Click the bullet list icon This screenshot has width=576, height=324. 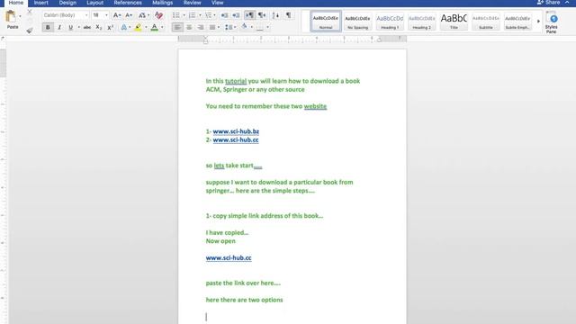pos(176,15)
